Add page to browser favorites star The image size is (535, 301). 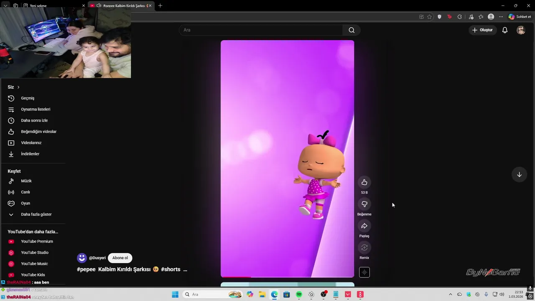pyautogui.click(x=429, y=17)
